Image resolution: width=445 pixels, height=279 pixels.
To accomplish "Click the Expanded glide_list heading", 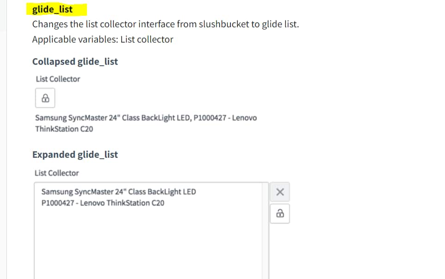I will [x=75, y=155].
